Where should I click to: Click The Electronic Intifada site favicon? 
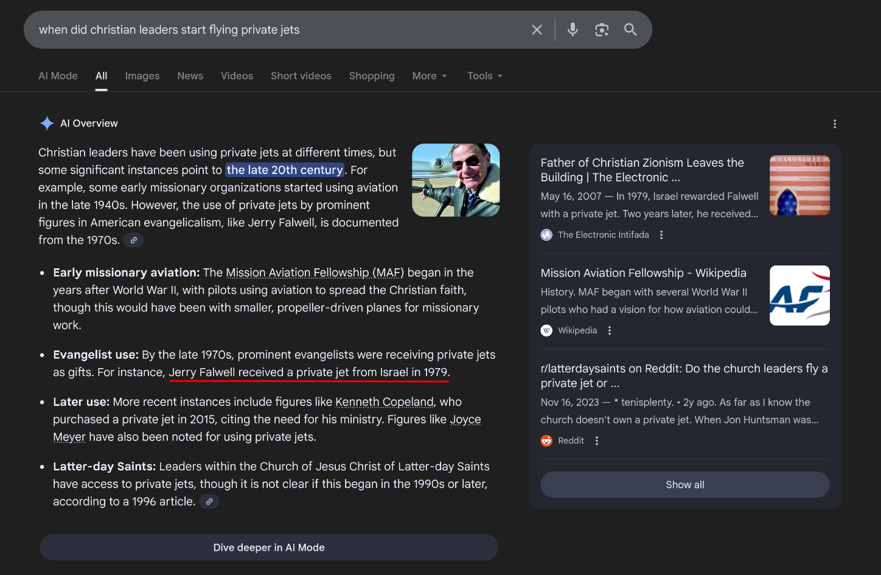[x=546, y=235]
